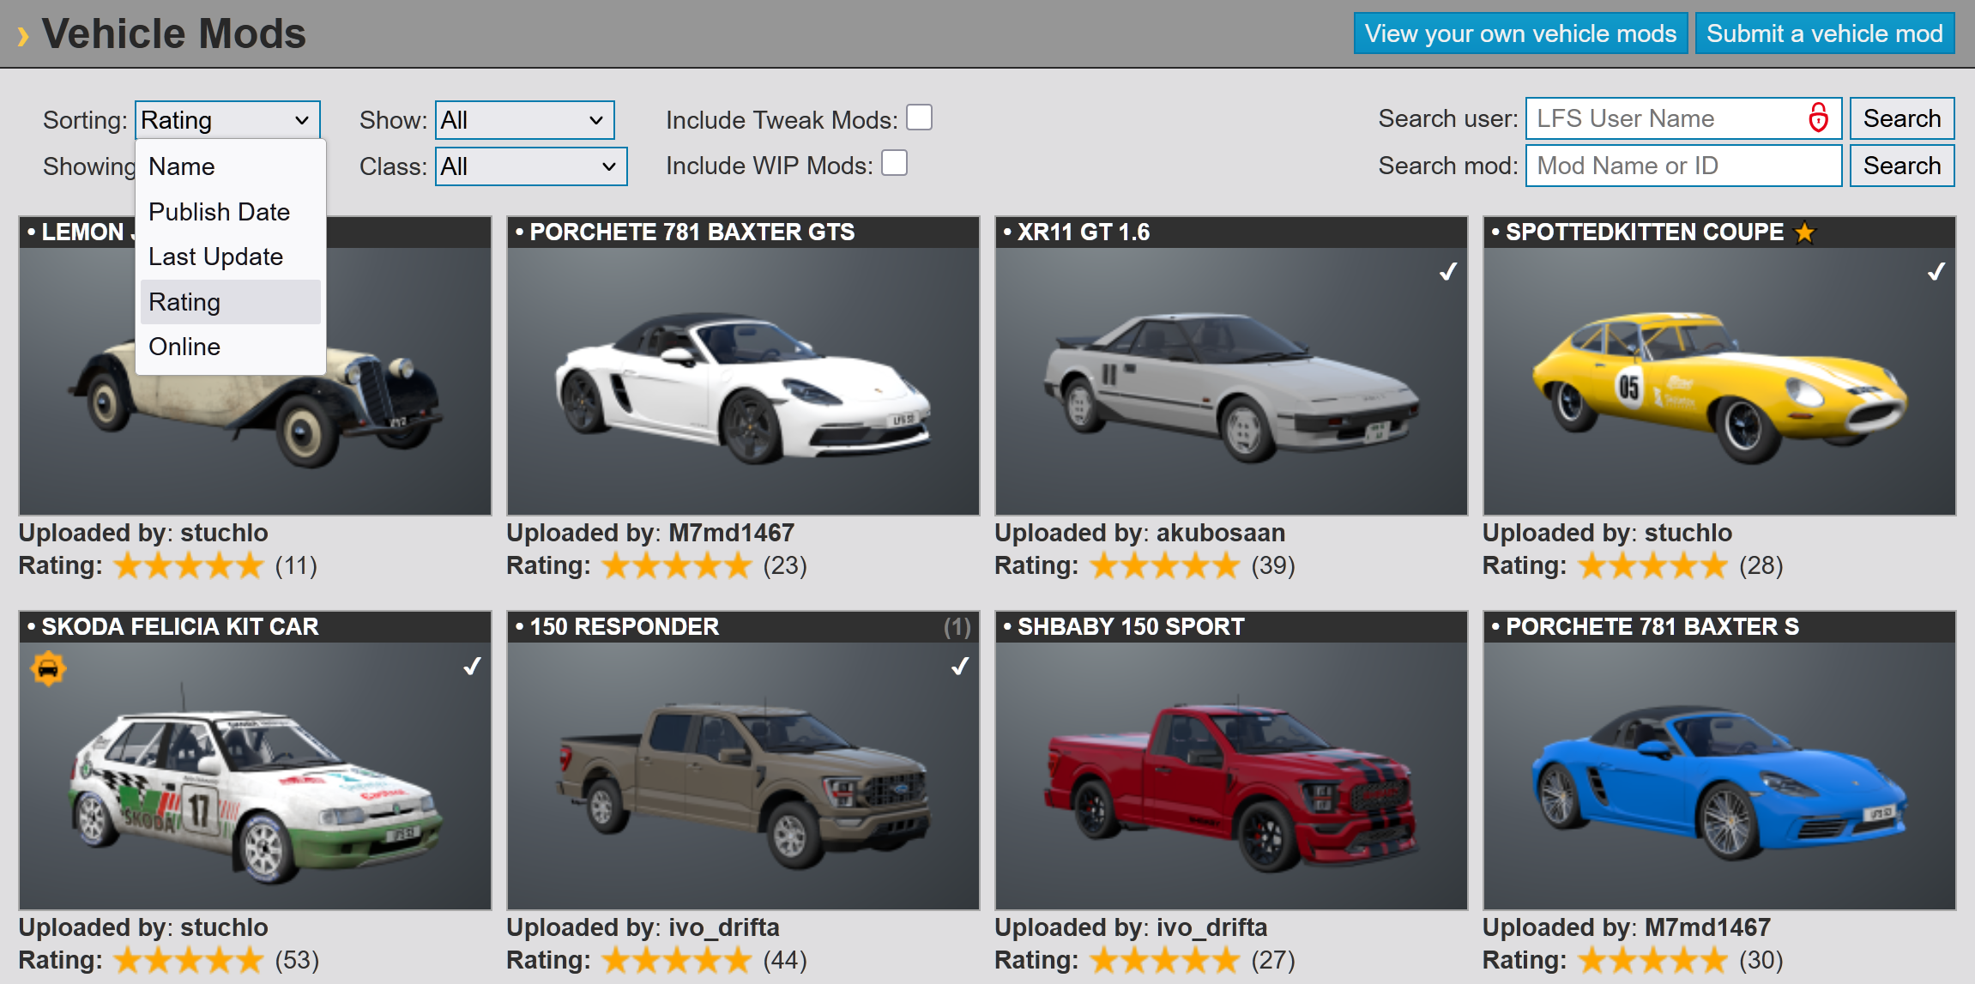1975x984 pixels.
Task: Open the Sorting dropdown
Action: pos(226,120)
